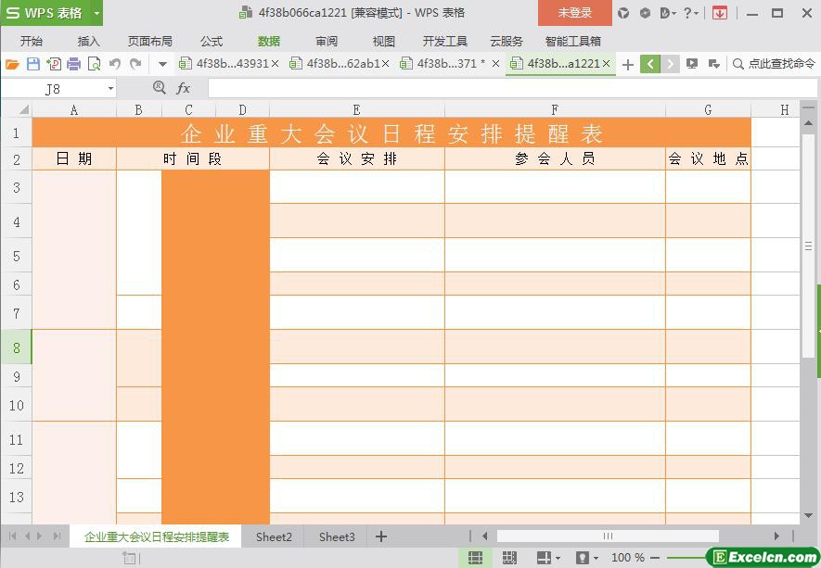821x568 pixels.
Task: Click the undo arrow icon
Action: tap(115, 64)
